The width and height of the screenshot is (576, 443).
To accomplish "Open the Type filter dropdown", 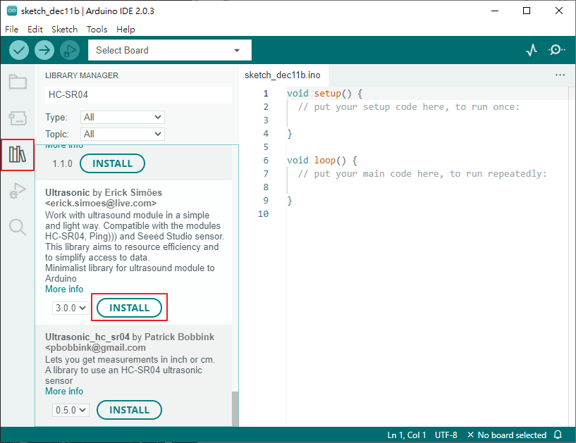I will click(x=123, y=117).
